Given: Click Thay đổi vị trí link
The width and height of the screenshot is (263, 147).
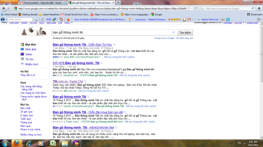Looking at the screenshot, I should click(x=28, y=75).
